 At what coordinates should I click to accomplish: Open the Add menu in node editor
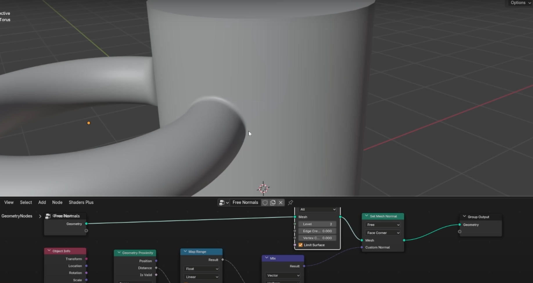(42, 202)
